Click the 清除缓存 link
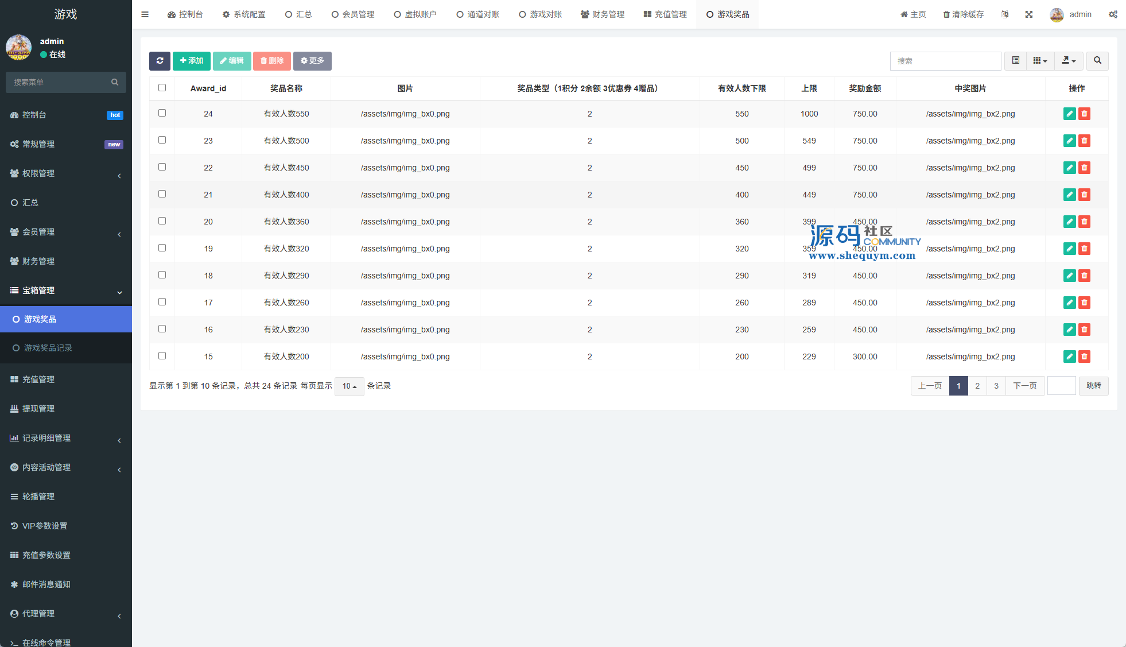 click(x=964, y=14)
